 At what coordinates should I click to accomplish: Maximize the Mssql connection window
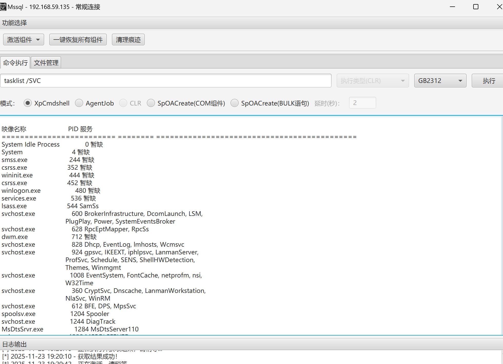(476, 7)
